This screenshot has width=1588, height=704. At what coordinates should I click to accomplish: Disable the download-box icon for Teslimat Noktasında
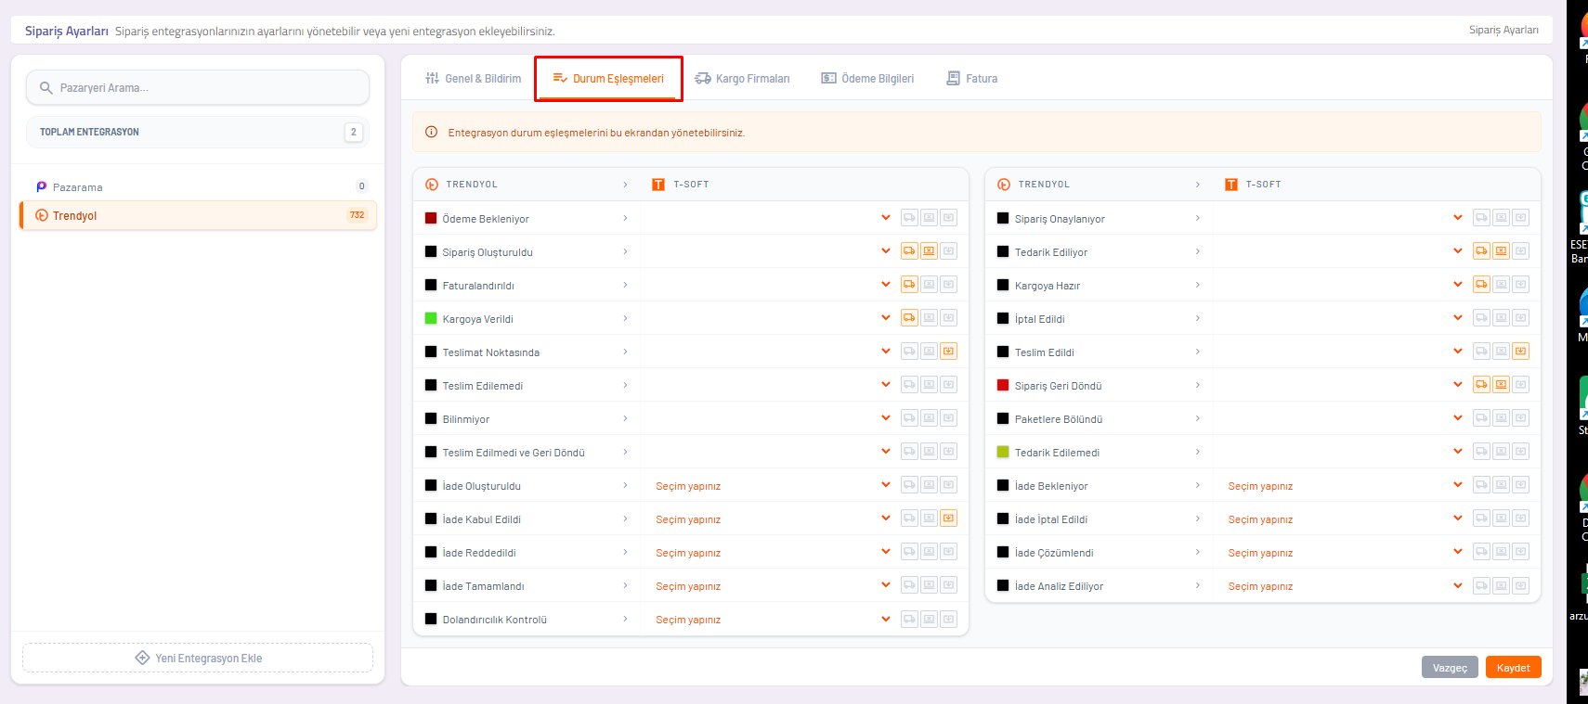(948, 352)
